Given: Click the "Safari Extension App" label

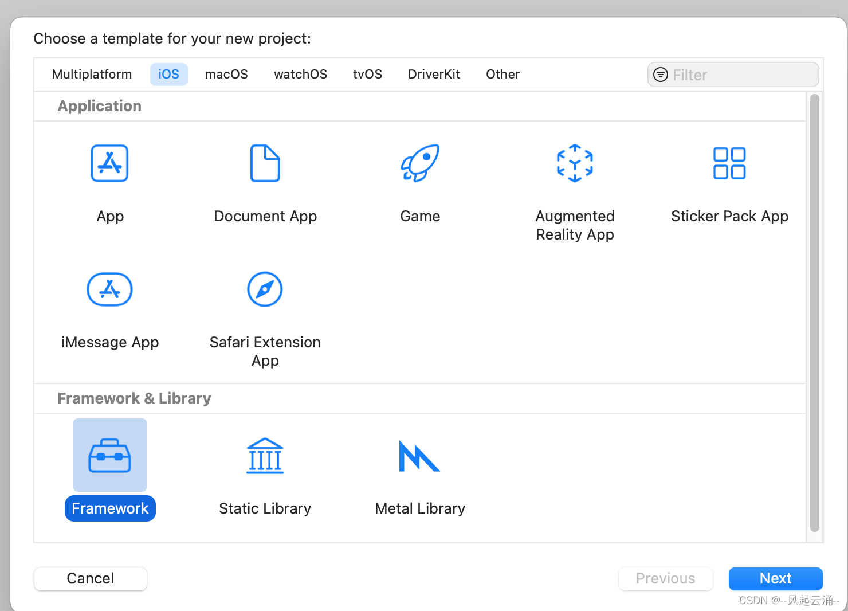Looking at the screenshot, I should (265, 351).
